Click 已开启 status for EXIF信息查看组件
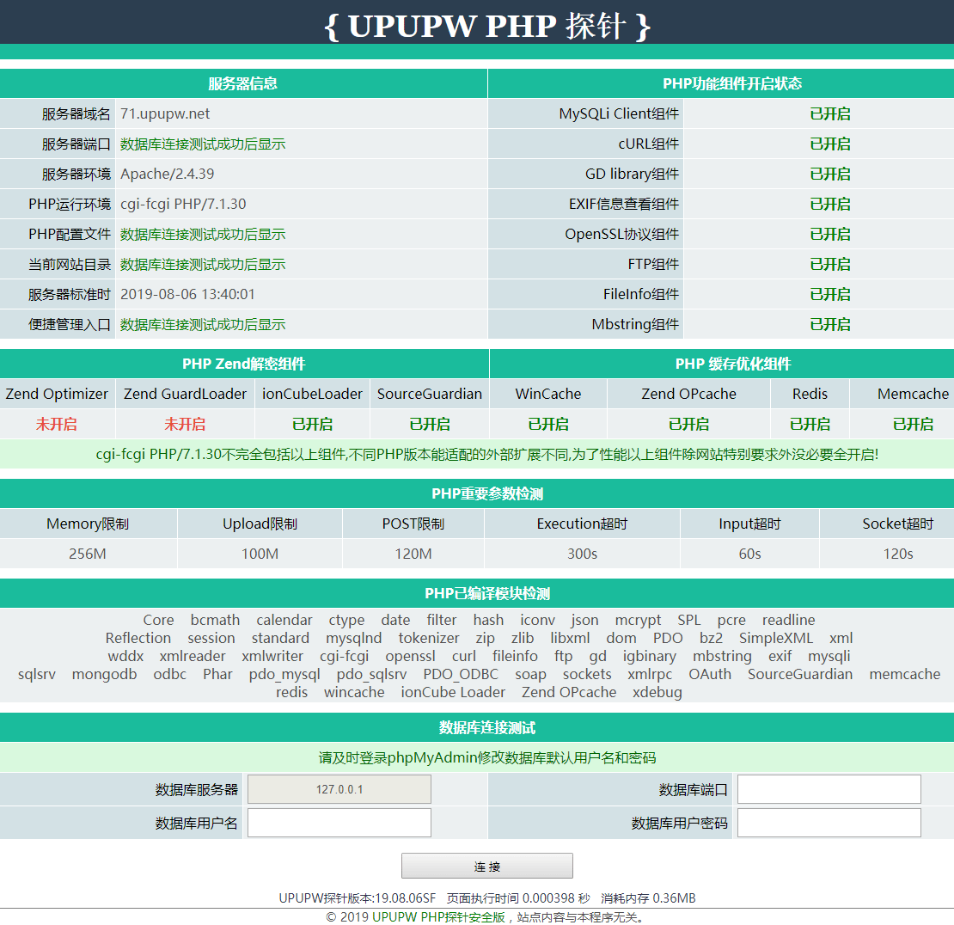Screen dimensions: 954x925 (830, 204)
